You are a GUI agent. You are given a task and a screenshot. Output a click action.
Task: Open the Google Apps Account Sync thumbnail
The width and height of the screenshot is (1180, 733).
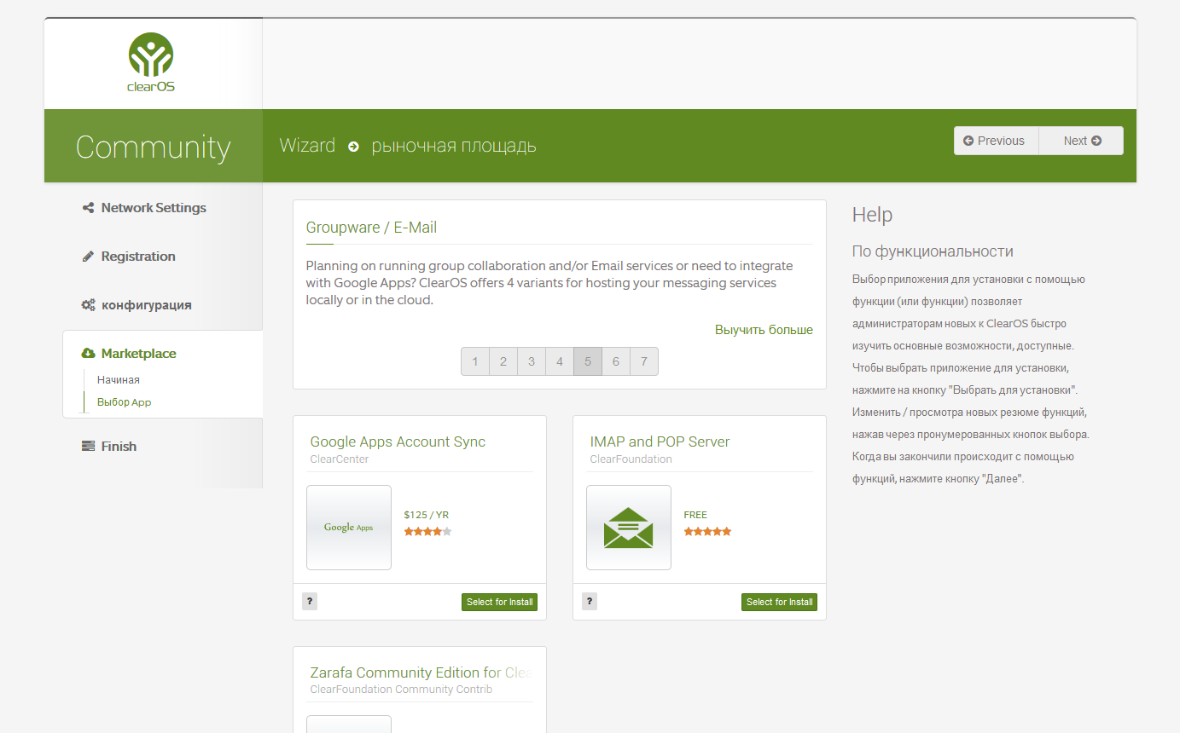[349, 528]
